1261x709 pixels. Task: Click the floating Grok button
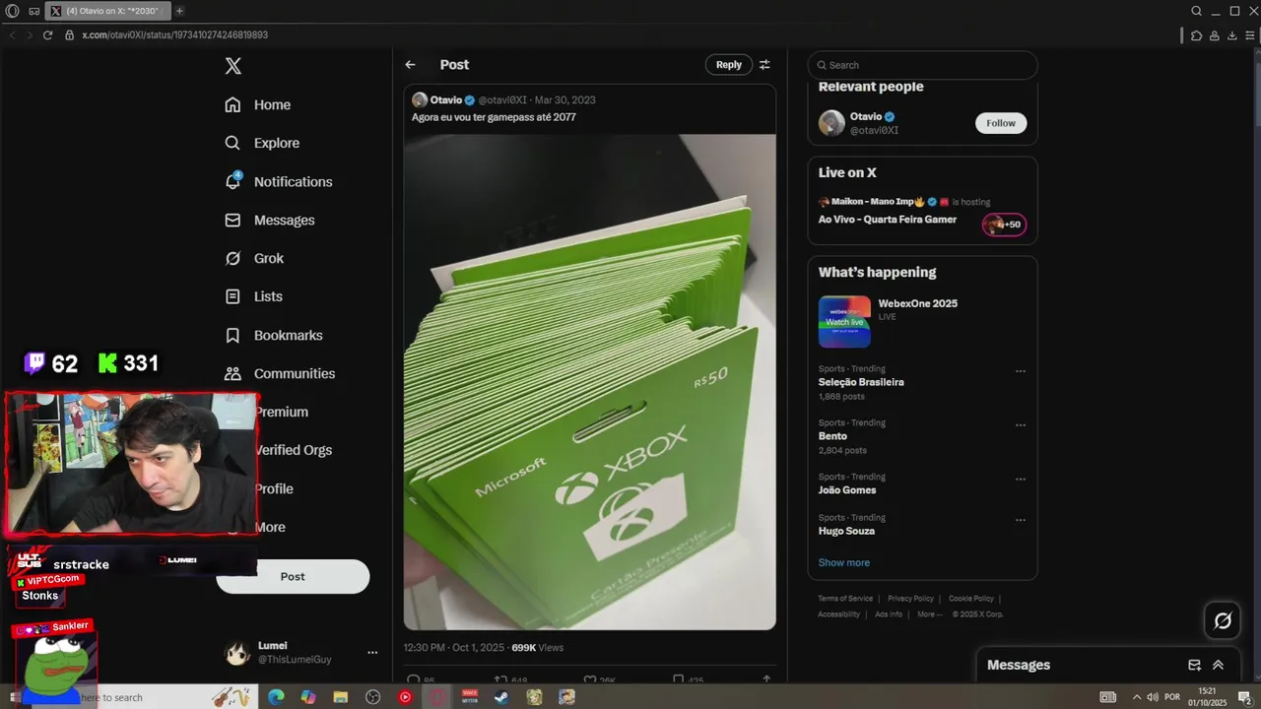1223,620
